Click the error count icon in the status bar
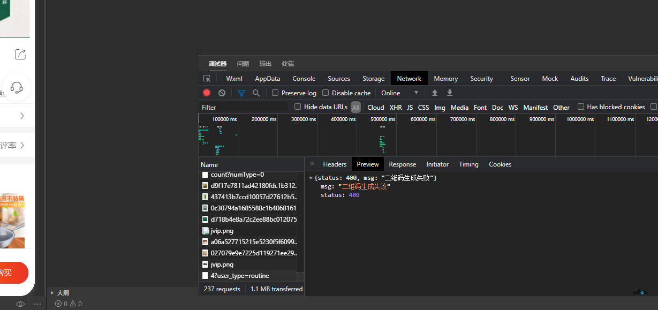The image size is (658, 310). (58, 304)
